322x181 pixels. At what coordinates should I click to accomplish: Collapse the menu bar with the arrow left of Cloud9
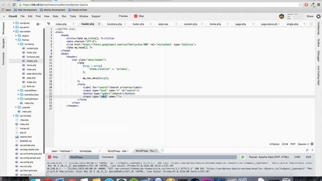coord(4,16)
